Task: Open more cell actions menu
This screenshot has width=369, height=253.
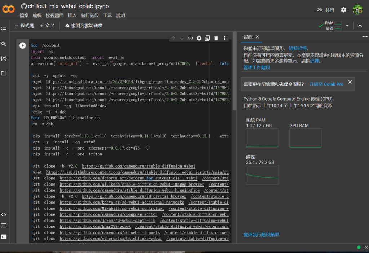Action: point(224,38)
